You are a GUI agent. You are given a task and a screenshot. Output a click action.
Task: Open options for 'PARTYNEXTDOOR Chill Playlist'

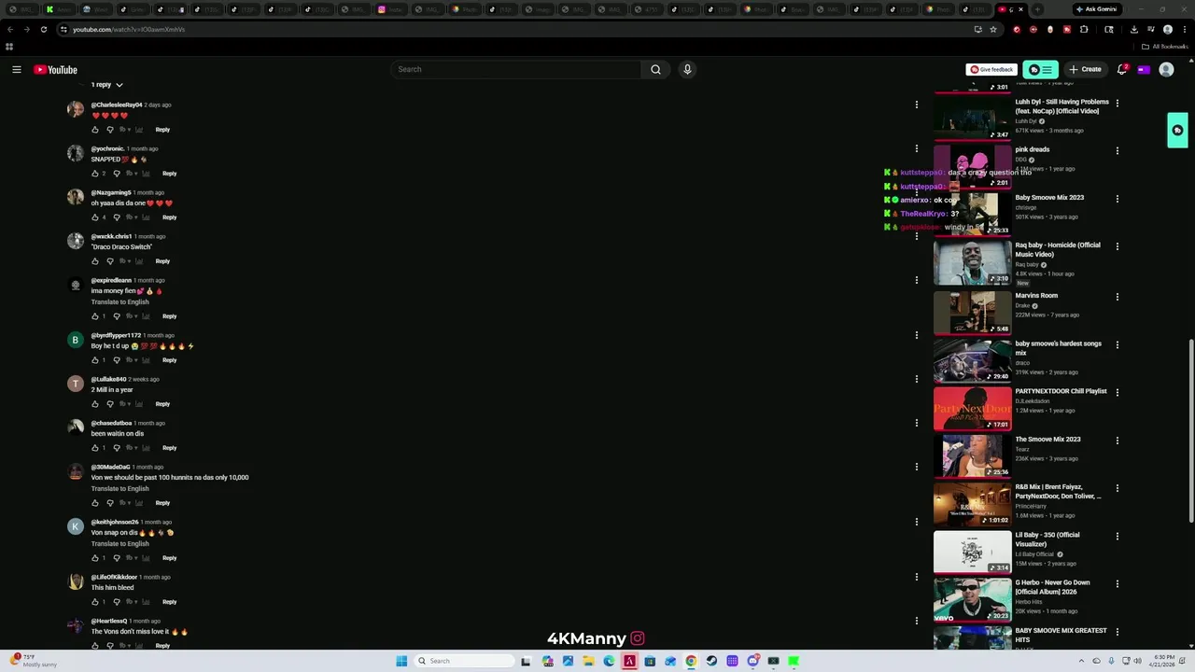click(1118, 392)
